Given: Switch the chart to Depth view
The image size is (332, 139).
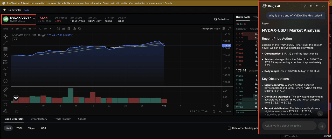Looking at the screenshot, I should [x=217, y=28].
